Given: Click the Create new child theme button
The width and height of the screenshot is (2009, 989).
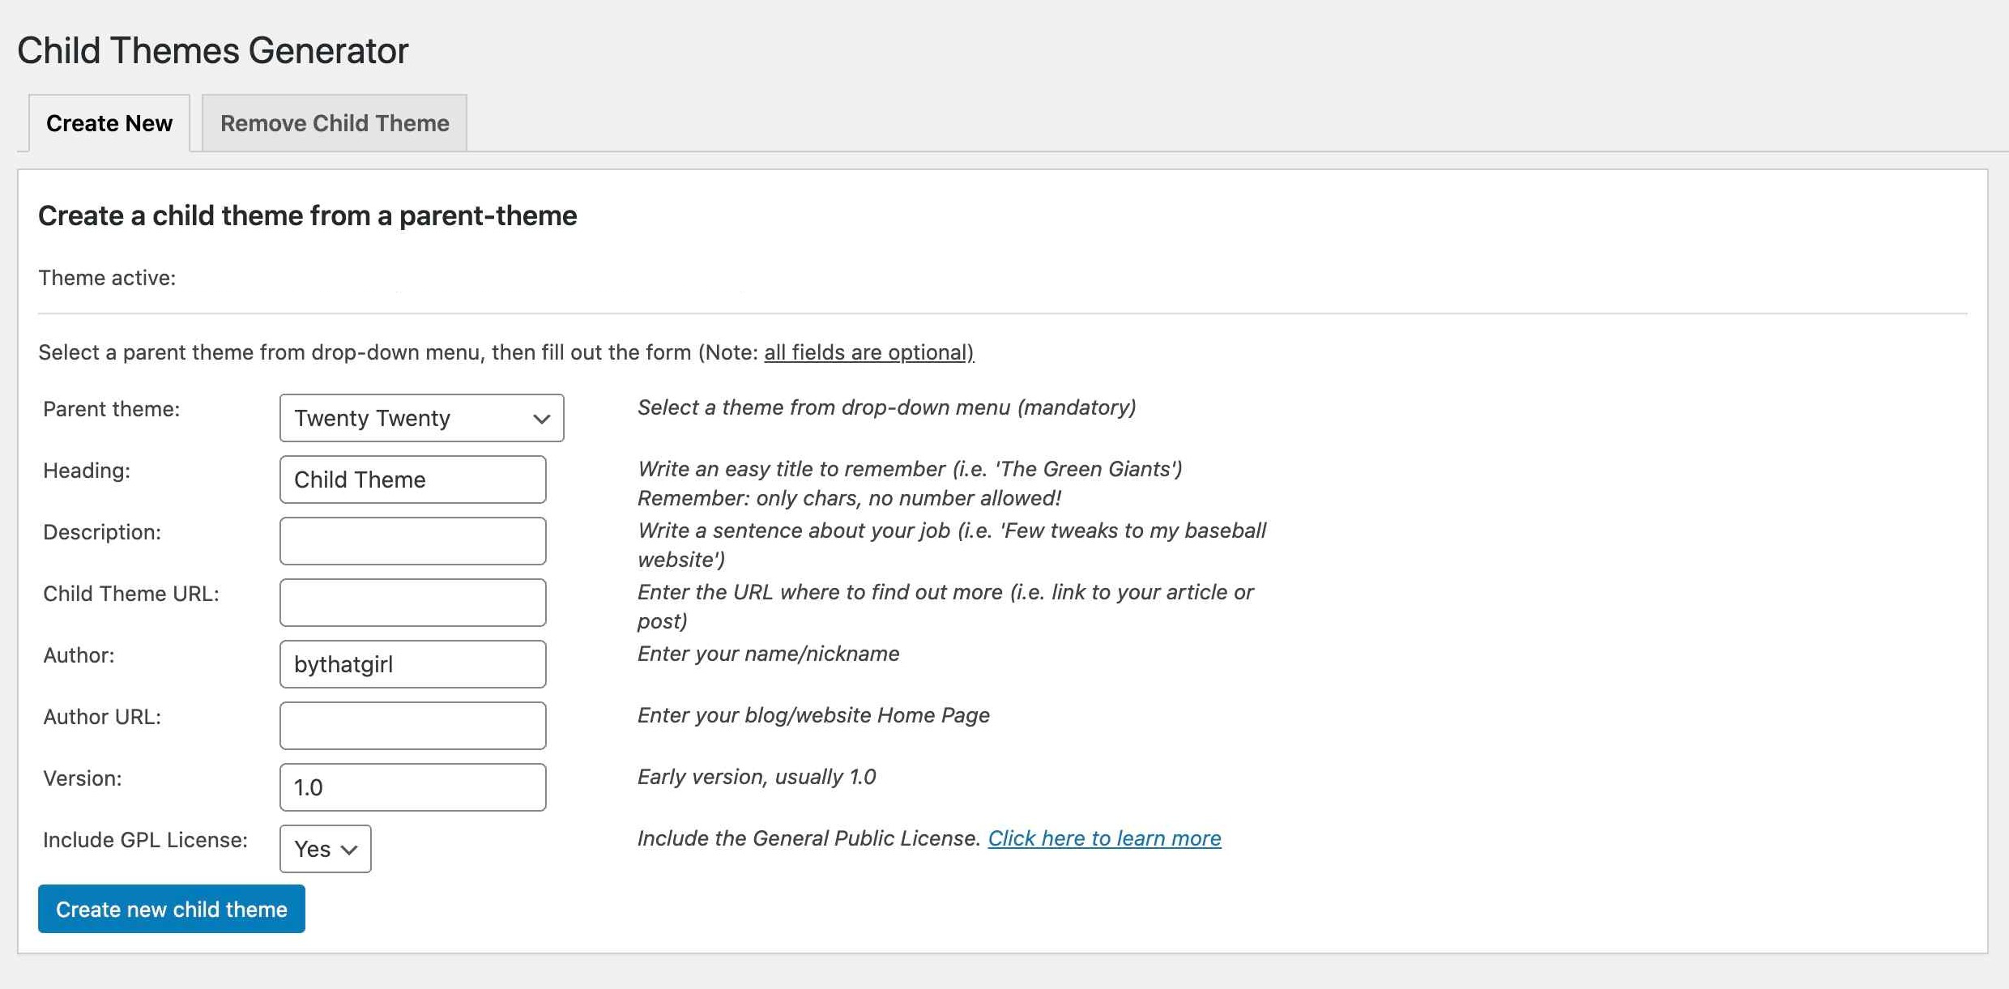Looking at the screenshot, I should [172, 909].
